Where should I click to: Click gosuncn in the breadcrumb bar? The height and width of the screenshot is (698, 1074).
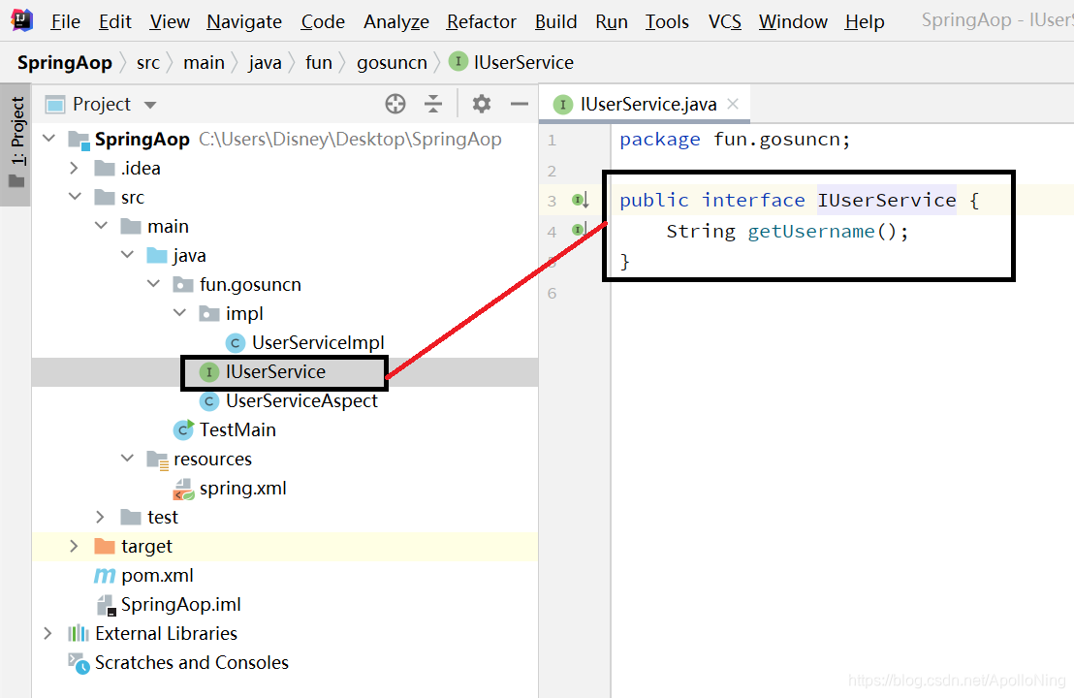[x=392, y=62]
